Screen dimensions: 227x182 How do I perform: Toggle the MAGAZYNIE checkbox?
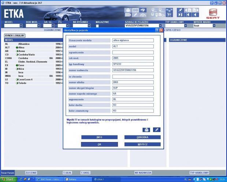[97, 26]
